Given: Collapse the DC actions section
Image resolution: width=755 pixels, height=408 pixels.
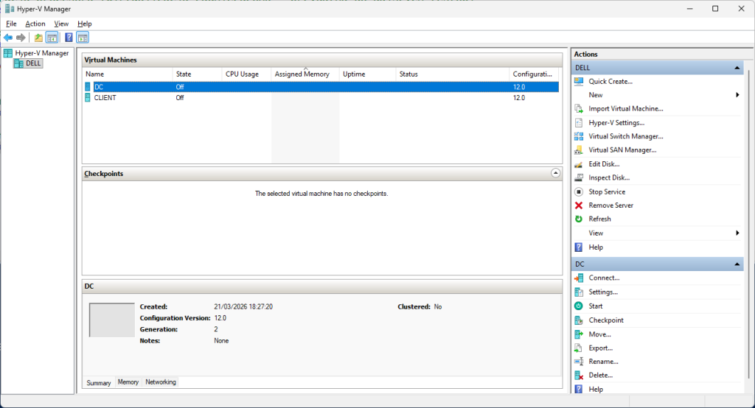Looking at the screenshot, I should point(737,264).
